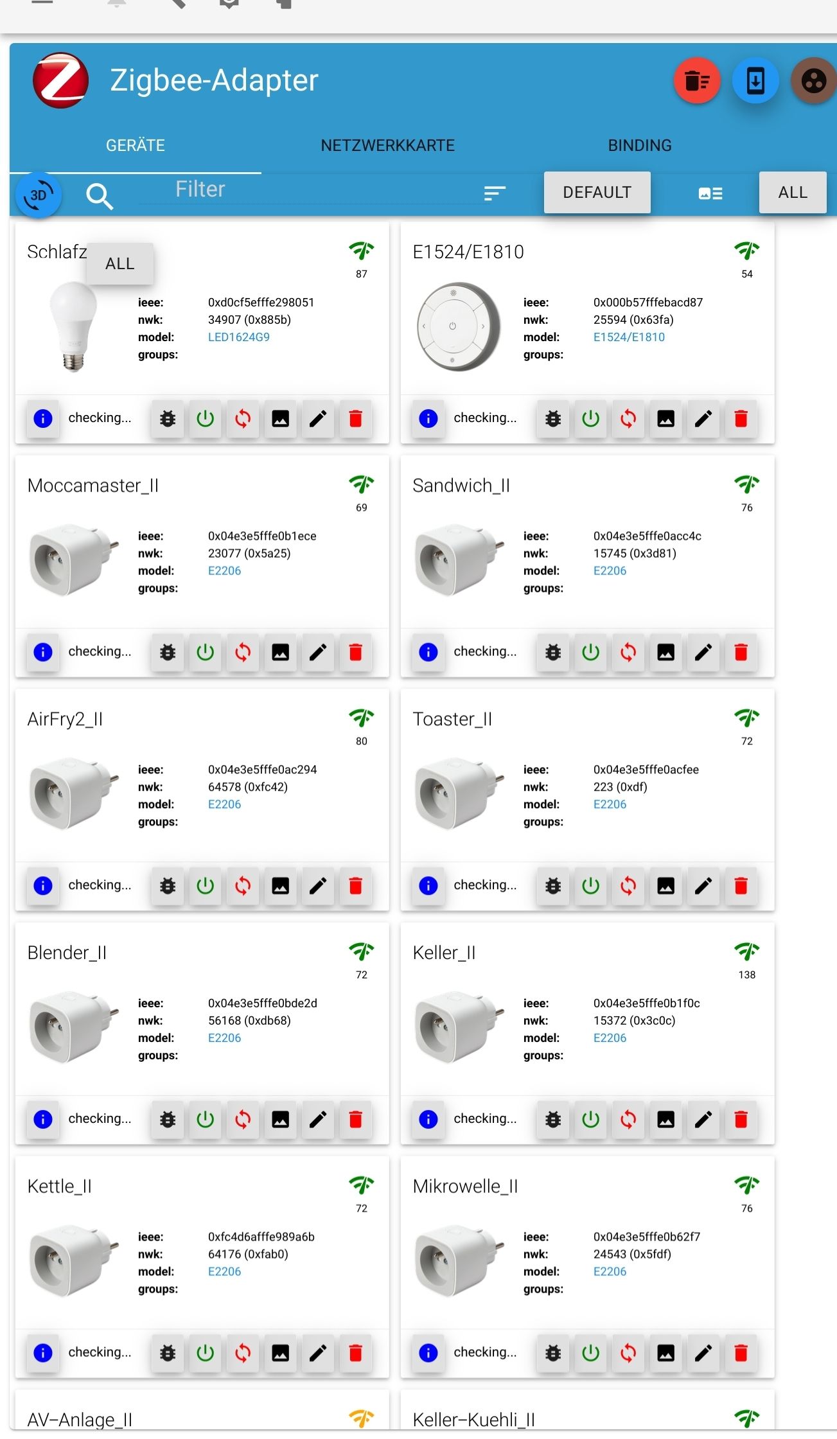The height and width of the screenshot is (1439, 837).
Task: Open the DEFAULT sort dropdown
Action: click(597, 192)
